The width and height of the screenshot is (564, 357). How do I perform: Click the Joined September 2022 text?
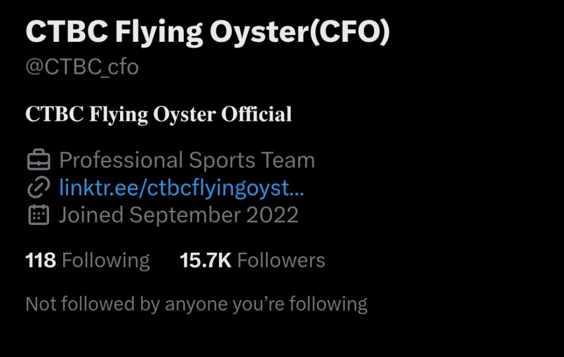pos(178,215)
